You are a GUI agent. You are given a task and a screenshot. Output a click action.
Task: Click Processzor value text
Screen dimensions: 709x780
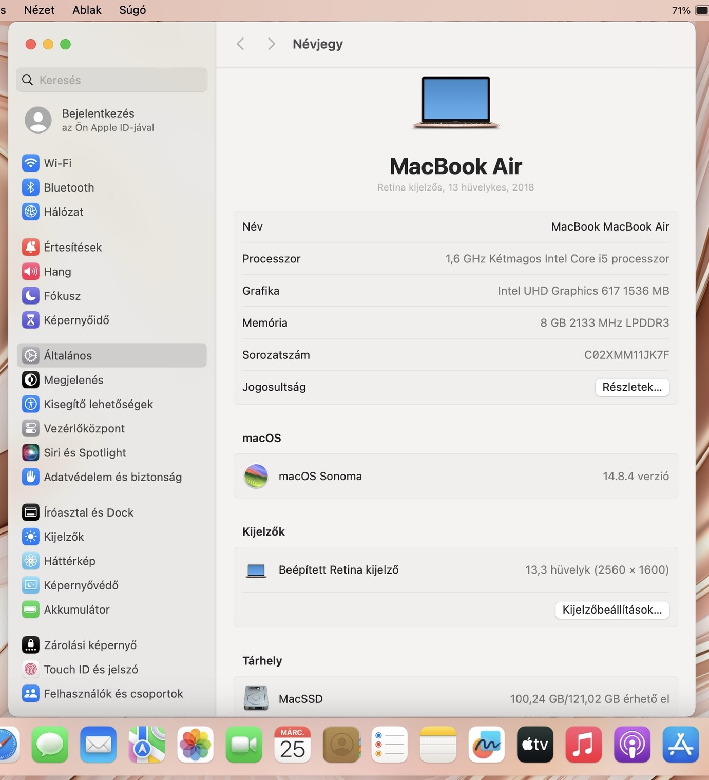click(x=557, y=259)
